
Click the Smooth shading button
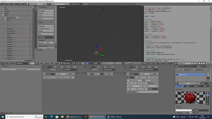point(42,43)
